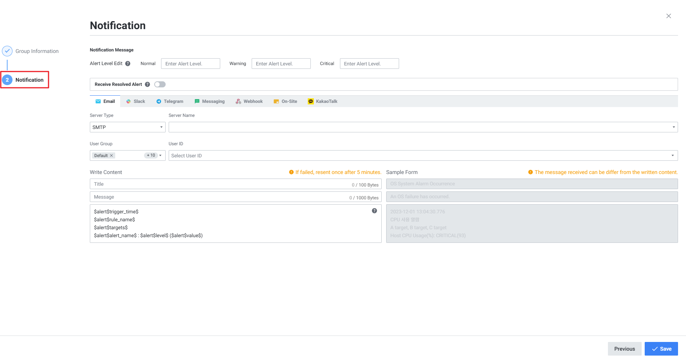The height and width of the screenshot is (362, 686).
Task: Select the KakaoTalk tab
Action: coord(323,101)
